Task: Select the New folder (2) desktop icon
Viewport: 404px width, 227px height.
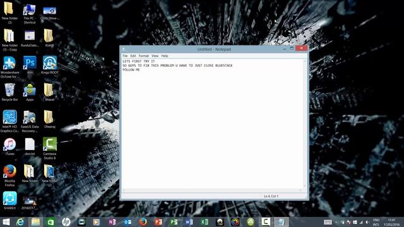Action: click(x=49, y=175)
